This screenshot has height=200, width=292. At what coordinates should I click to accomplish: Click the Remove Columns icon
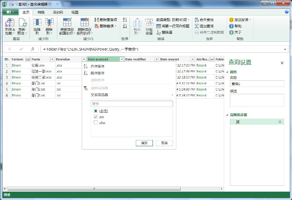point(49,22)
